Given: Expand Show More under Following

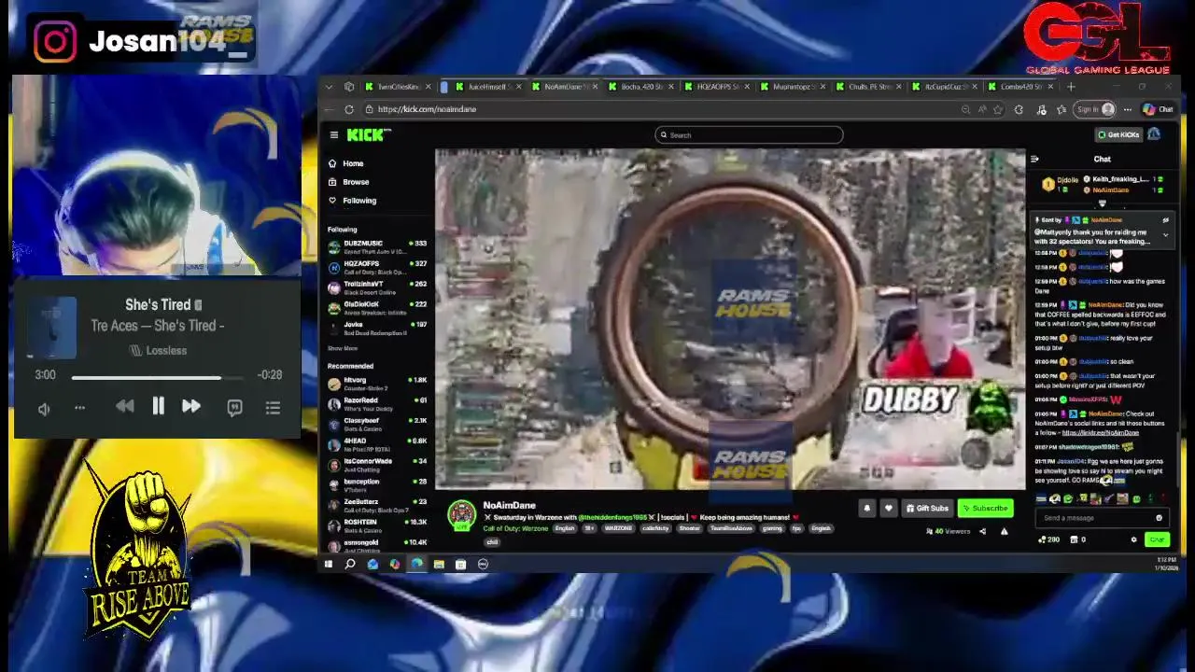Looking at the screenshot, I should point(342,348).
